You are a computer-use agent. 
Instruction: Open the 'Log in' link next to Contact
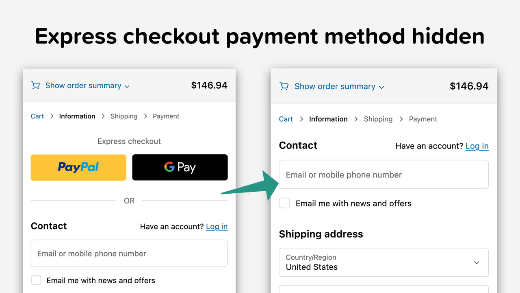tap(477, 146)
